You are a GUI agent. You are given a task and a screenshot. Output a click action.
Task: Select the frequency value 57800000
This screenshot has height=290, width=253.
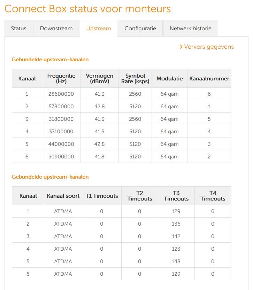click(x=61, y=107)
